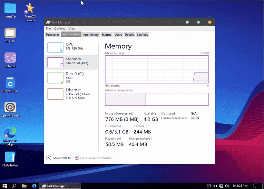Click the Memory heading text
The width and height of the screenshot is (264, 189).
[118, 46]
